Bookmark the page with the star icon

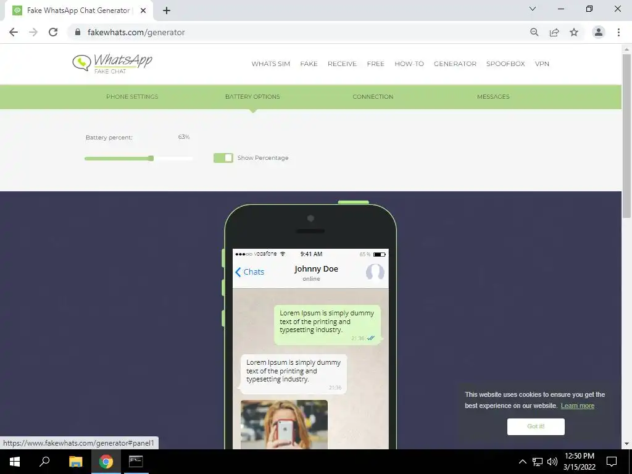574,32
